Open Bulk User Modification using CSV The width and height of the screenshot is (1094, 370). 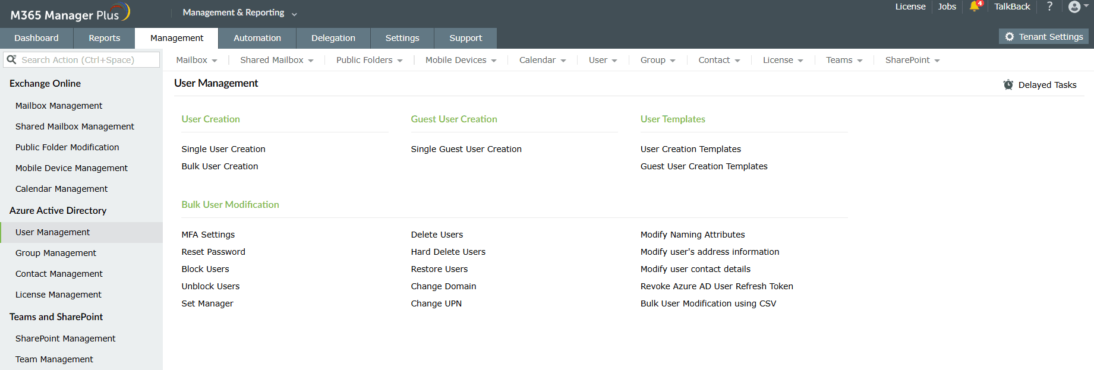[x=708, y=303]
